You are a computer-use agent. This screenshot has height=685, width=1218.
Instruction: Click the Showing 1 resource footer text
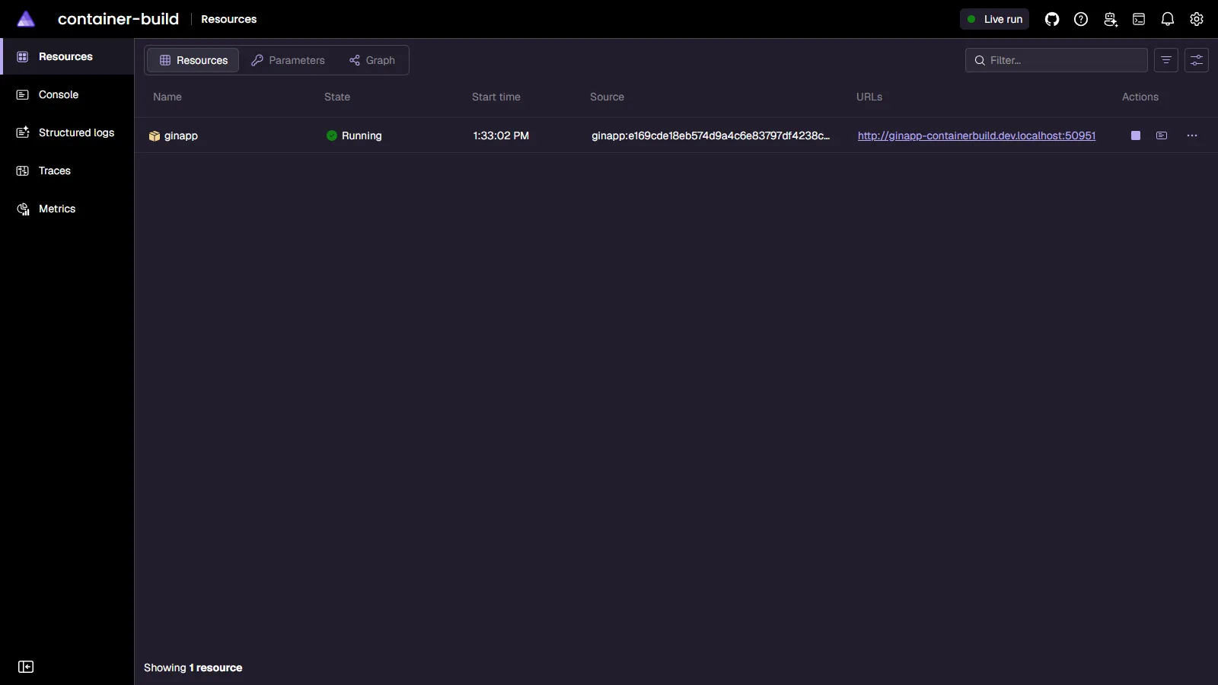click(193, 667)
